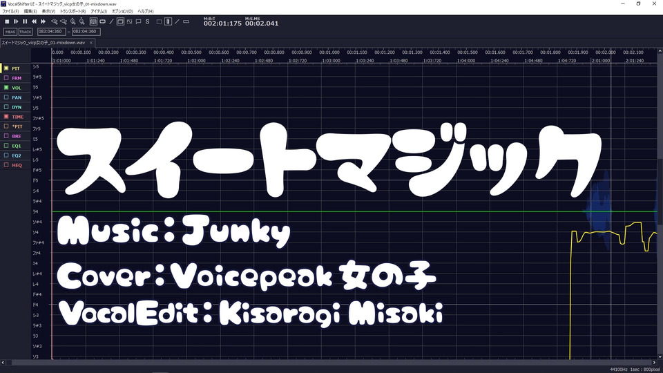This screenshot has width=663, height=373.
Task: Select the flat horizontal bar tool icon
Action: click(186, 21)
